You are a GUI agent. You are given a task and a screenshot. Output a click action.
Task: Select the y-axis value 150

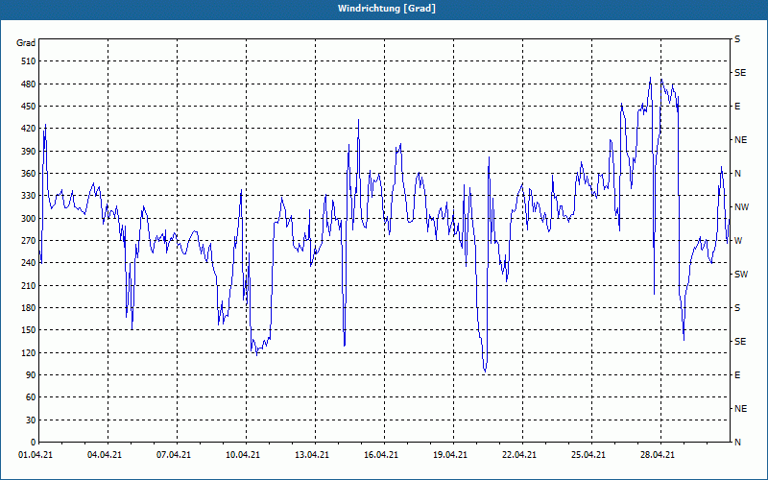click(29, 330)
